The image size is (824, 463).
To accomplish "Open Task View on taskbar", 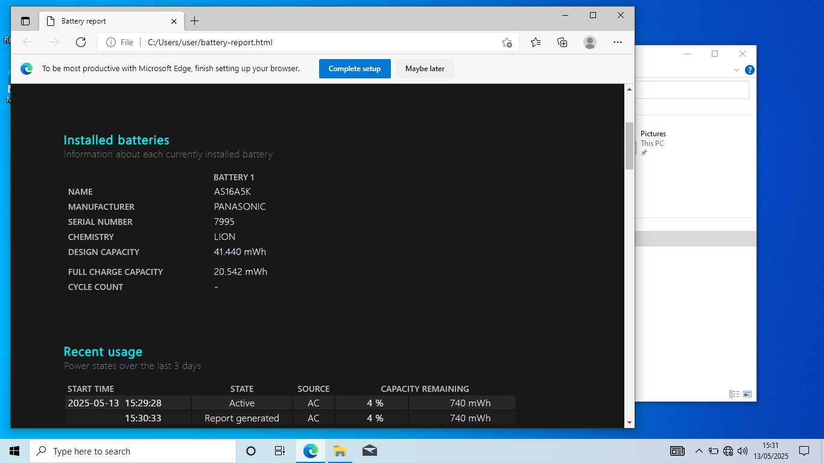I will 280,451.
